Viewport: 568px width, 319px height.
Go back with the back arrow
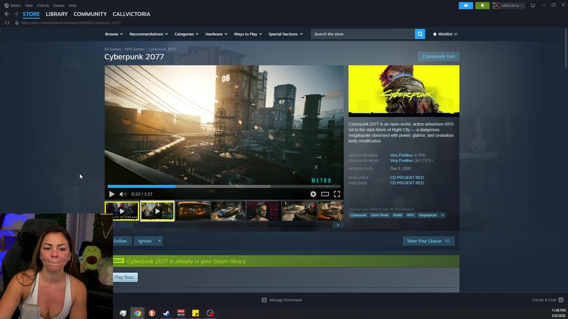click(x=7, y=14)
